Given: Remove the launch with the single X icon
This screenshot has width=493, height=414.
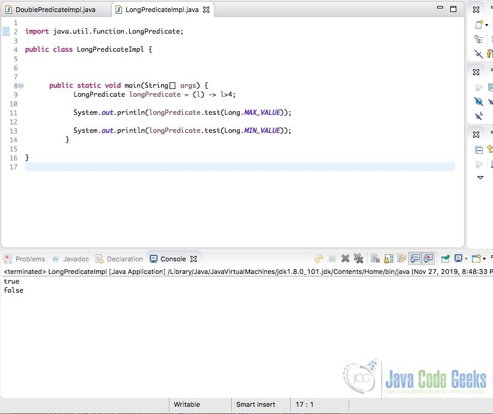Looking at the screenshot, I should click(x=345, y=258).
